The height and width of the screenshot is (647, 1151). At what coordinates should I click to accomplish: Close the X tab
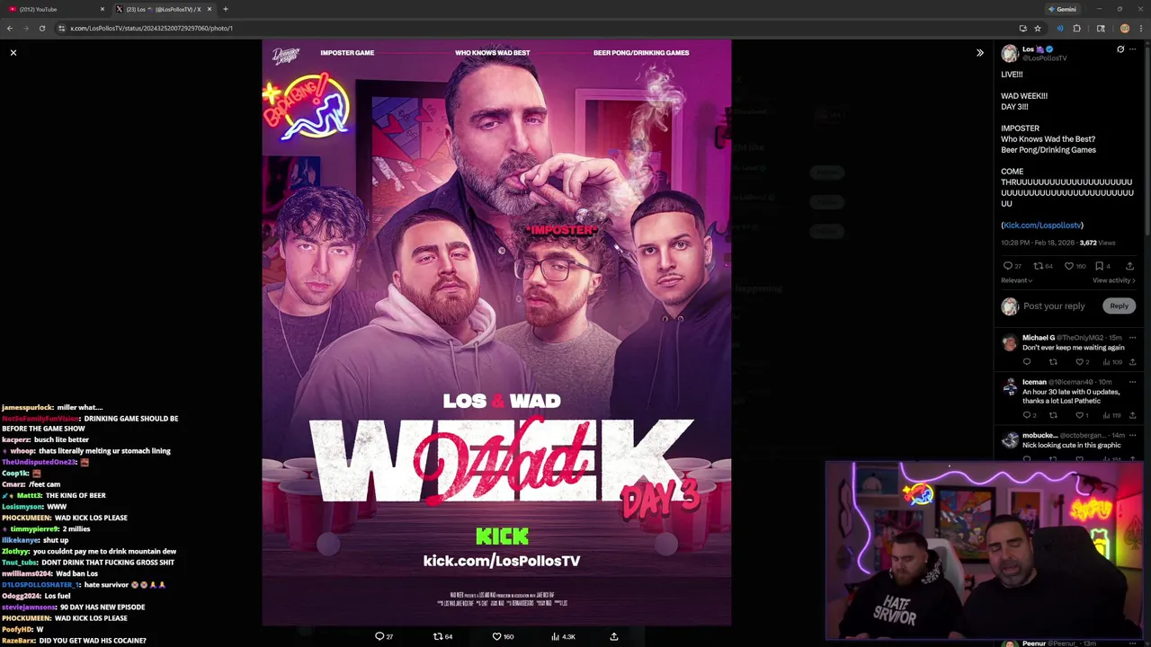pyautogui.click(x=210, y=9)
